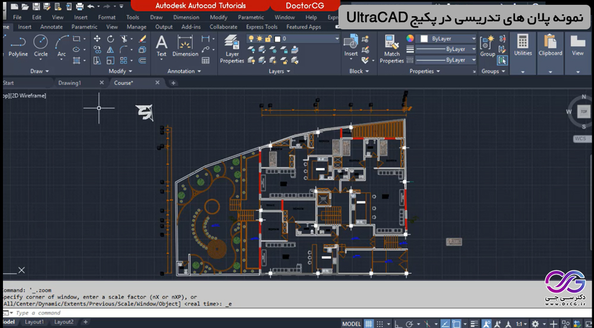Click the Text tool
The image size is (594, 328).
coord(162,46)
